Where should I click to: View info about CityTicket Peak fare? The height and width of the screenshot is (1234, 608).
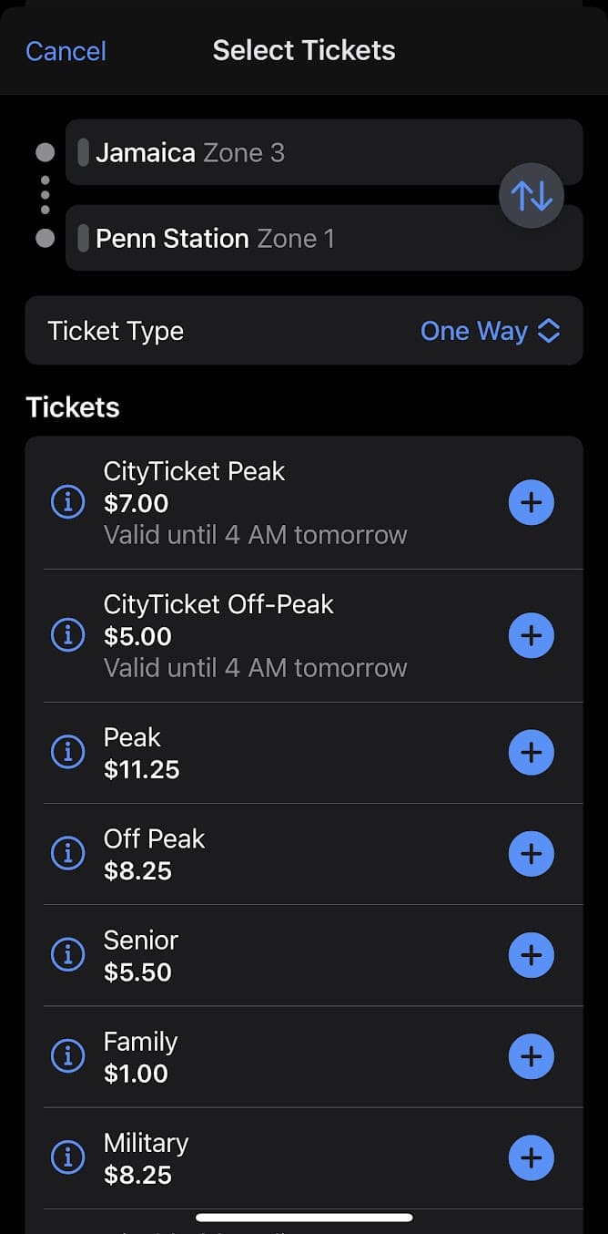coord(67,502)
